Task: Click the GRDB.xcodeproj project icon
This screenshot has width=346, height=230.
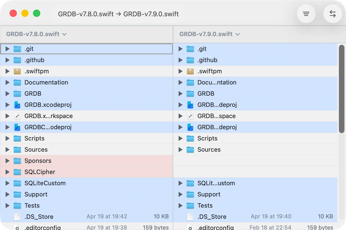Action: tap(17, 105)
